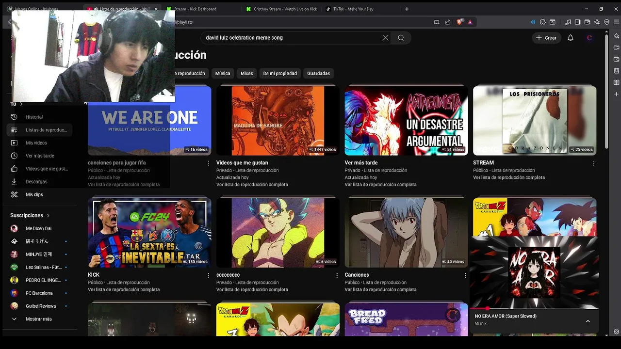
Task: Expand Suscripciones section arrow
Action: coord(48,215)
